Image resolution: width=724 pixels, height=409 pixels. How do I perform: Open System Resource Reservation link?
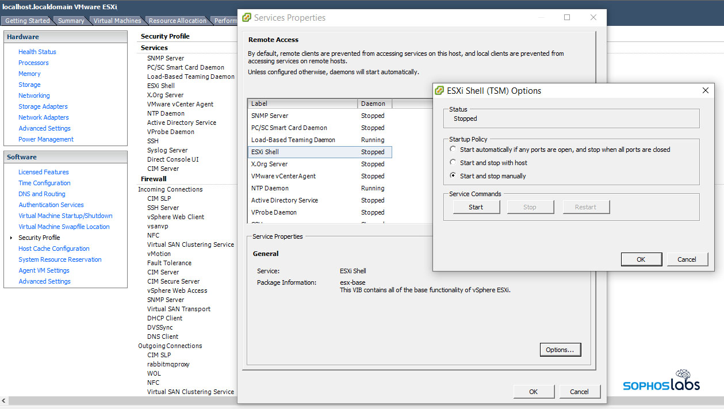60,259
